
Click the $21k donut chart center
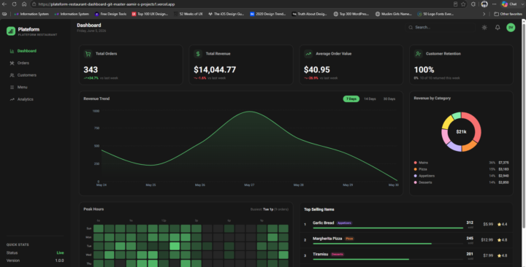(461, 131)
